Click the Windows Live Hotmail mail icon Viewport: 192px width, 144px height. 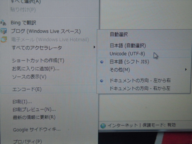coord(4,40)
